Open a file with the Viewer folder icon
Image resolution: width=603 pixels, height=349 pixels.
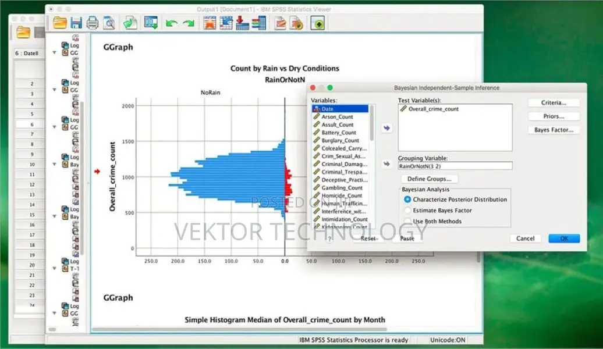(x=60, y=23)
